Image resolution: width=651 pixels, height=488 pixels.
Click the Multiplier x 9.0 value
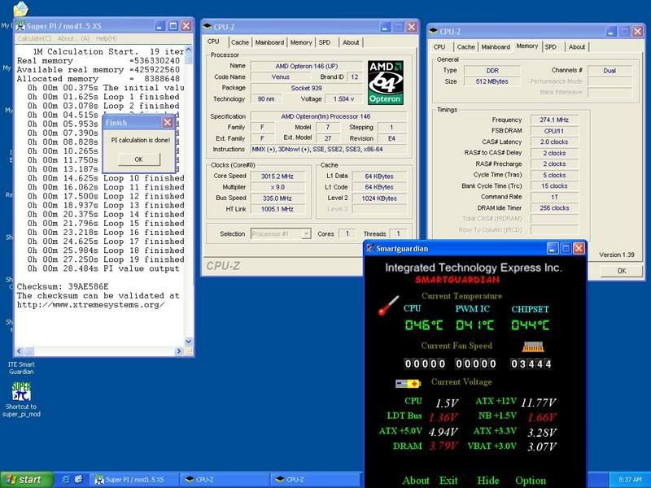click(x=277, y=187)
